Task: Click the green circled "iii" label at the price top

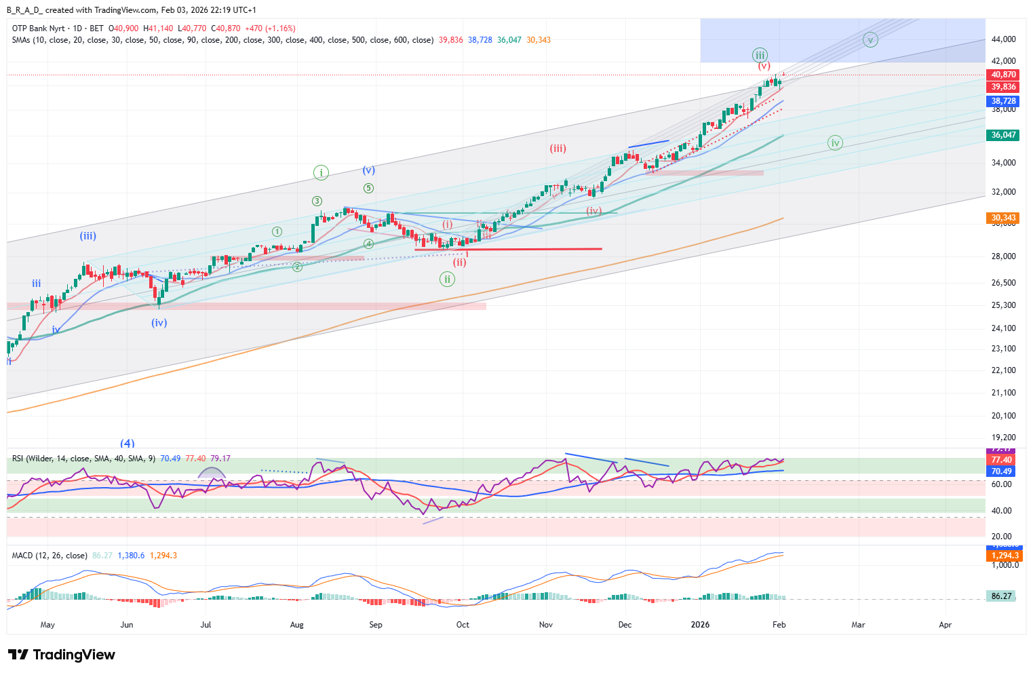Action: tap(760, 56)
